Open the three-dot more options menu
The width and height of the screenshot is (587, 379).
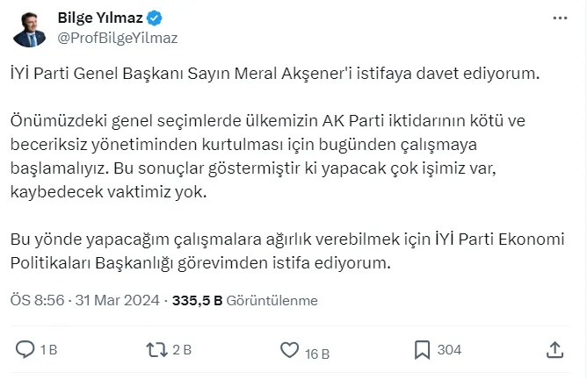[x=560, y=18]
